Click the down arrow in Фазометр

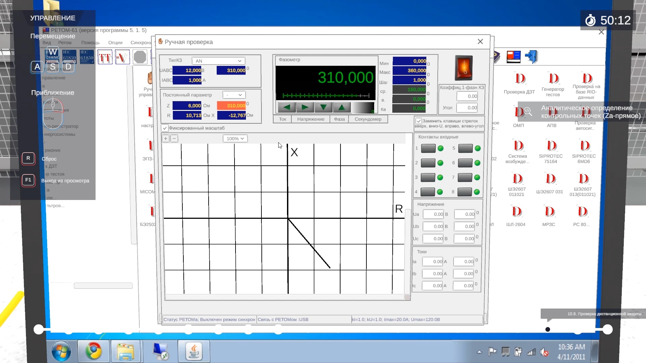click(323, 108)
